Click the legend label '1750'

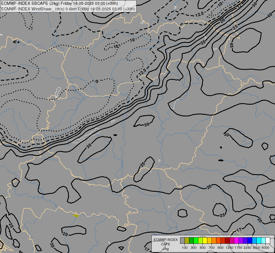click(238, 248)
